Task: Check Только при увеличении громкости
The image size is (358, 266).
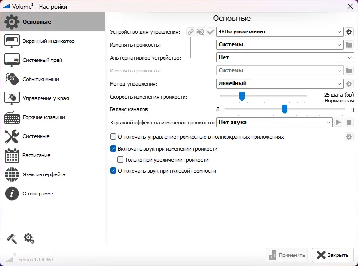Action: [x=121, y=160]
